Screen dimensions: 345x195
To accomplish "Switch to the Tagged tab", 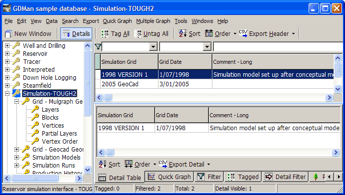I will (x=243, y=177).
